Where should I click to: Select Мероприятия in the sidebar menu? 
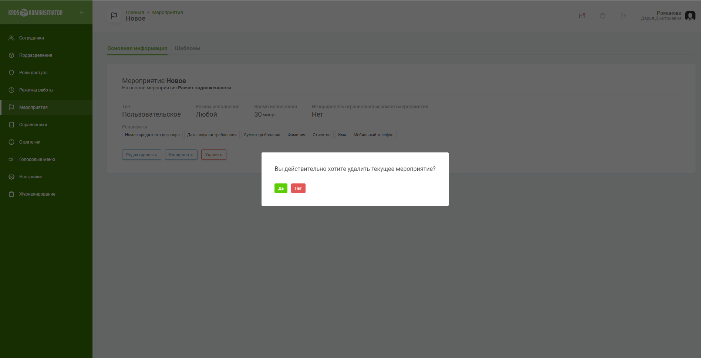[x=46, y=107]
